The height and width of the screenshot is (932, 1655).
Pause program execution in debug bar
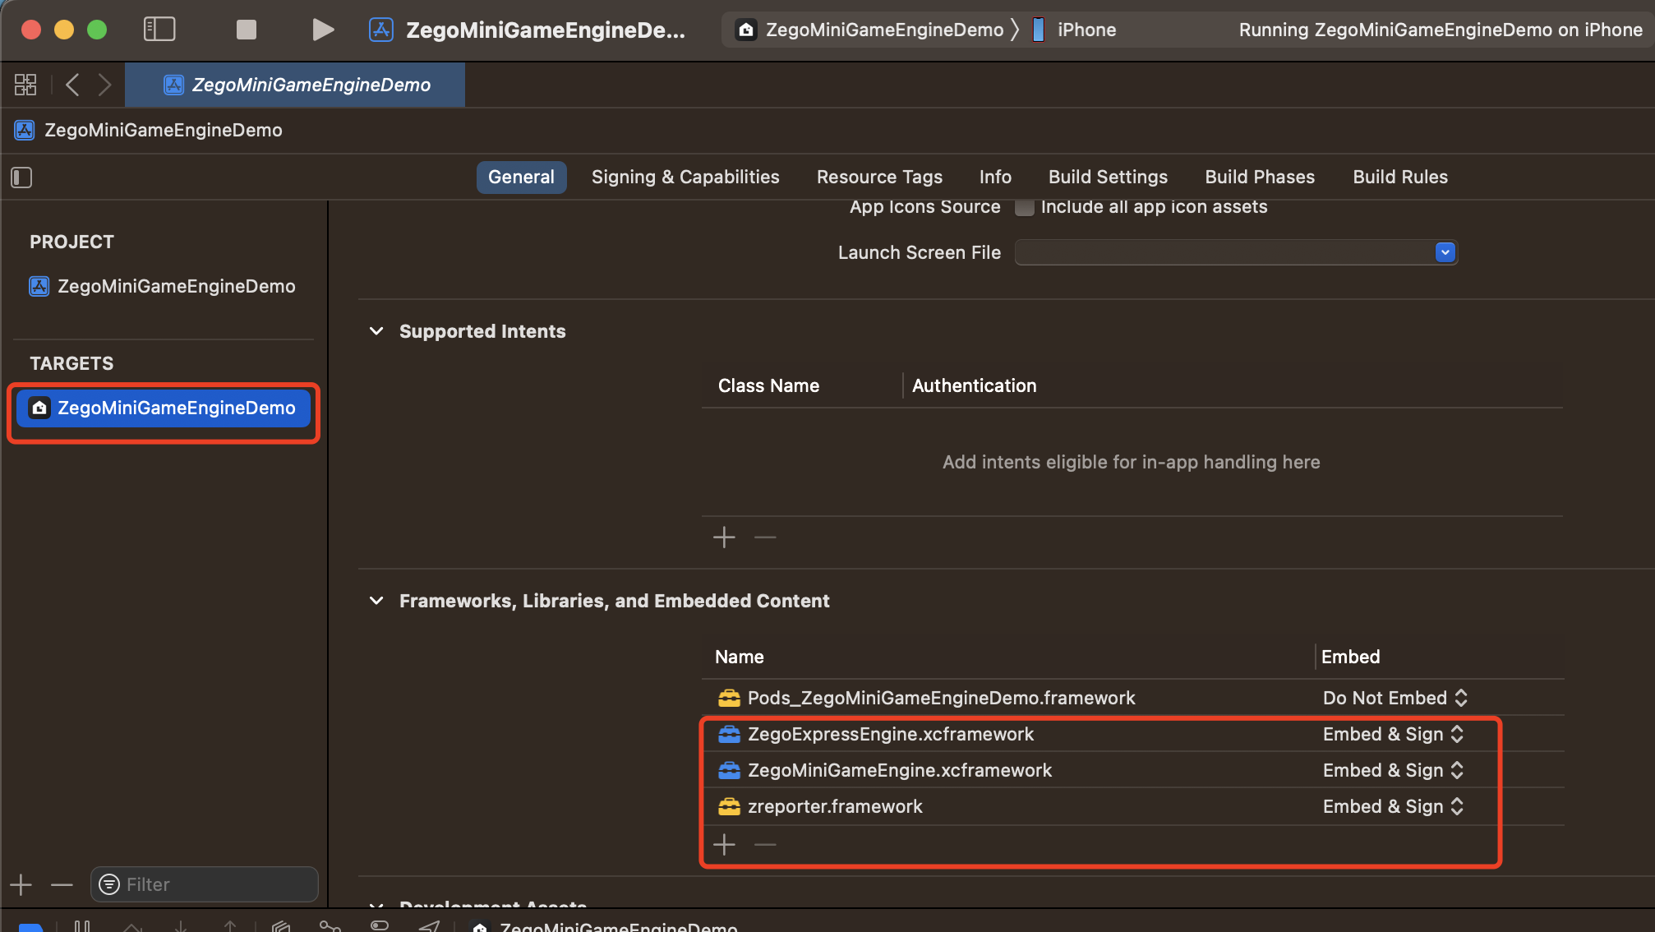(82, 925)
